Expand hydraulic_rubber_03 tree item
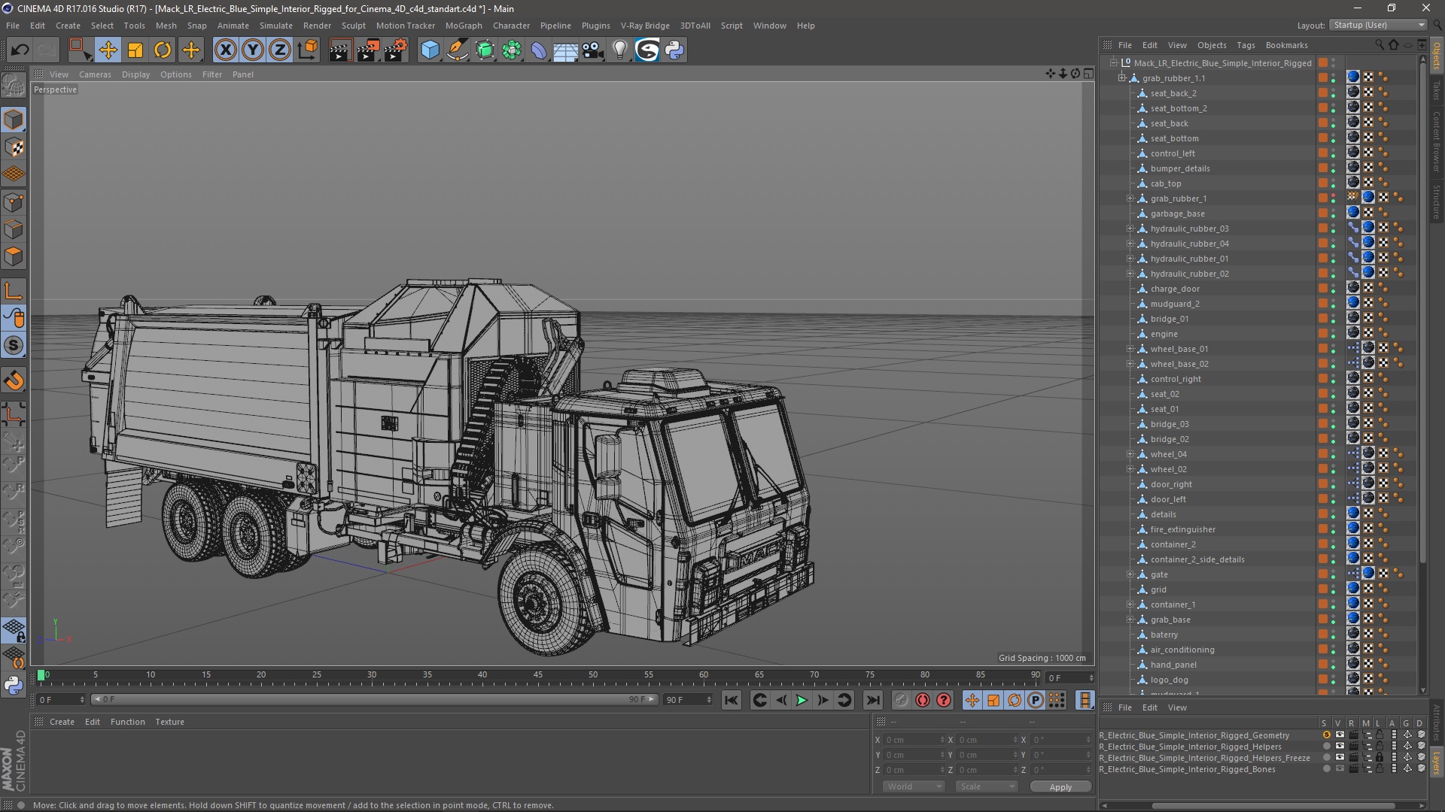This screenshot has width=1445, height=812. [x=1130, y=229]
